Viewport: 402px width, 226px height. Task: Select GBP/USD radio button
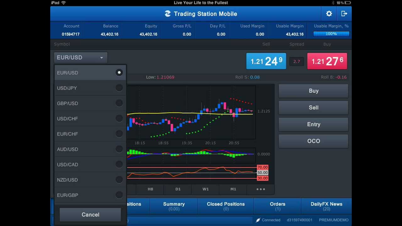tap(119, 103)
